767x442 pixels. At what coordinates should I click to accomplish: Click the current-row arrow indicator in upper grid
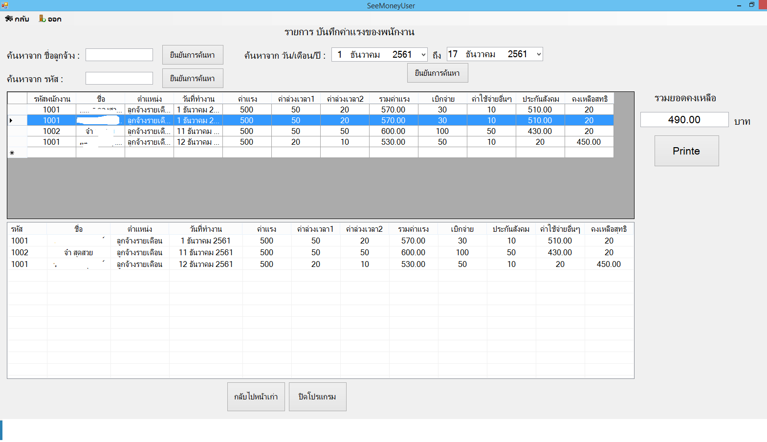[x=12, y=120]
